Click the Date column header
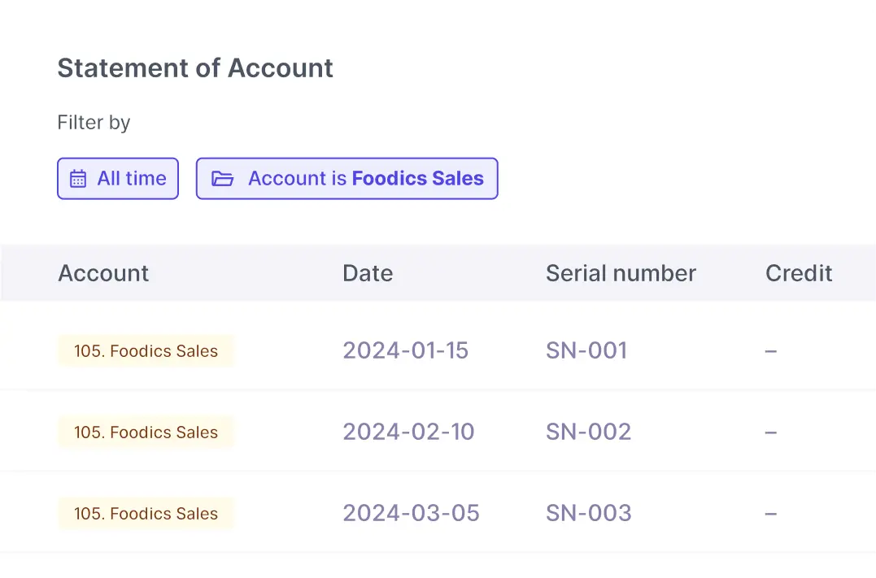 coord(368,273)
